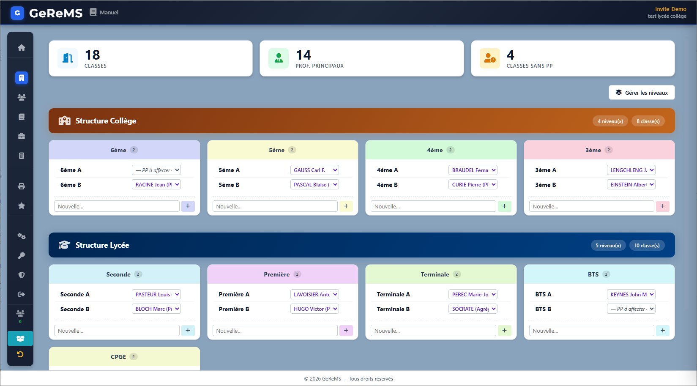Screen dimensions: 697x386
Task: Click the graduation cap icon in Structure Lycée header
Action: [64, 245]
